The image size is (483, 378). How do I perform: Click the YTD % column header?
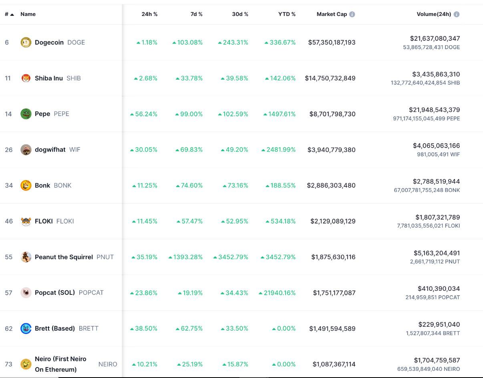pos(287,14)
